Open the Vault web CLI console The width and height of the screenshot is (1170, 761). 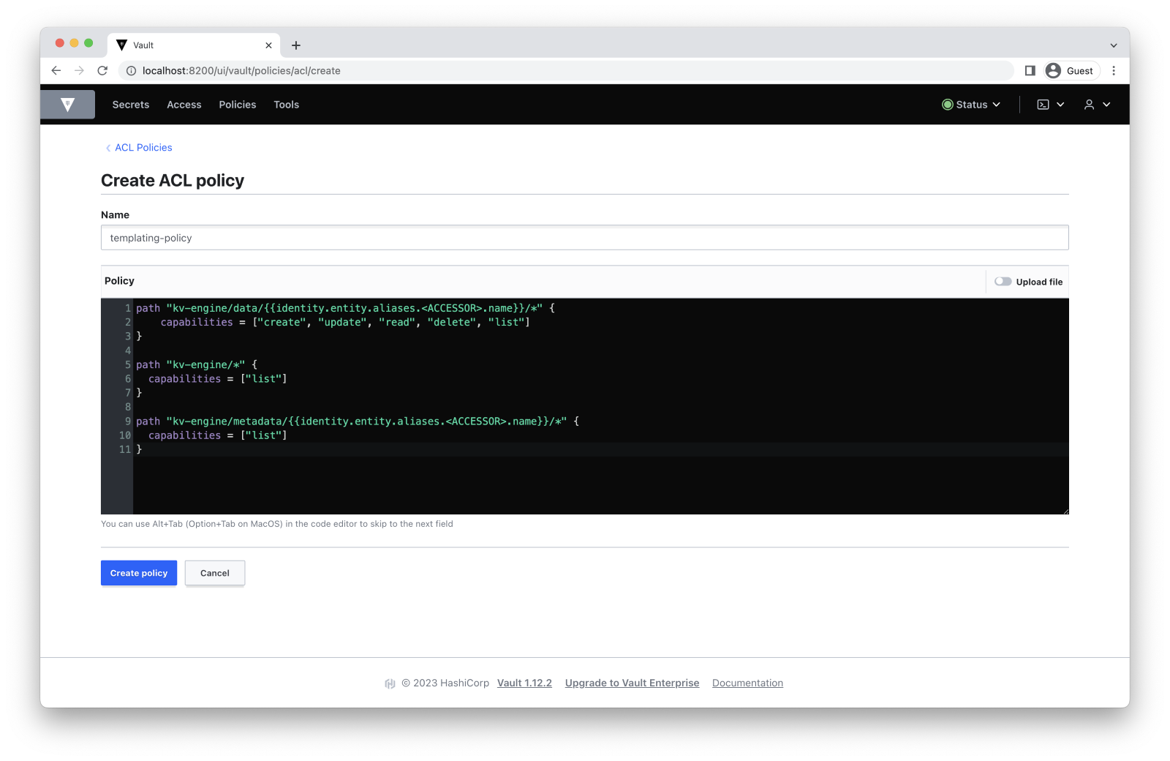coord(1043,104)
